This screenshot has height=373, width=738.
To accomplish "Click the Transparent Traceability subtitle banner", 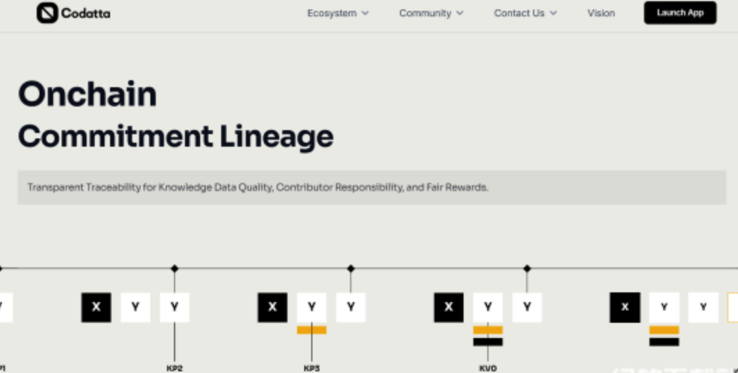I will [x=372, y=188].
